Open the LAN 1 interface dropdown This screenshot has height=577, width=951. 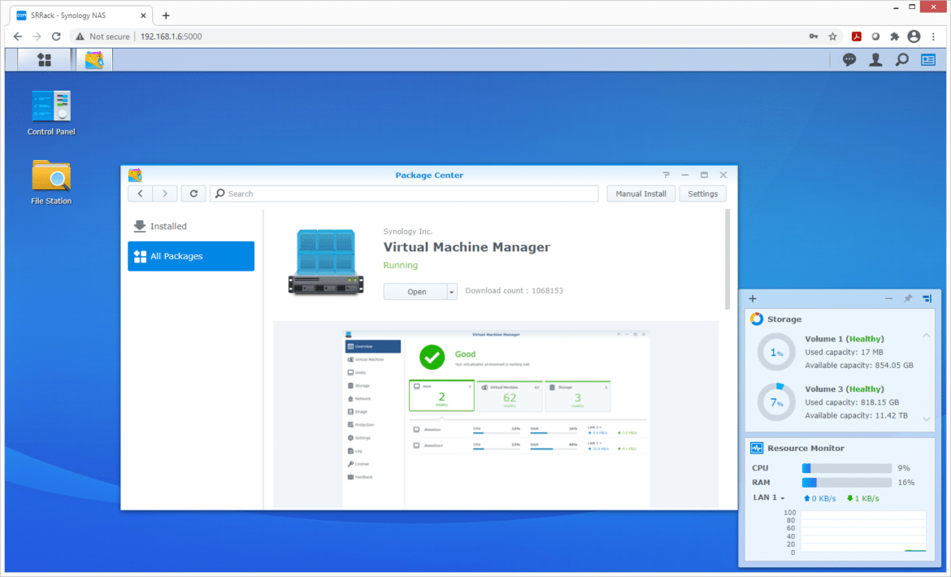[769, 497]
